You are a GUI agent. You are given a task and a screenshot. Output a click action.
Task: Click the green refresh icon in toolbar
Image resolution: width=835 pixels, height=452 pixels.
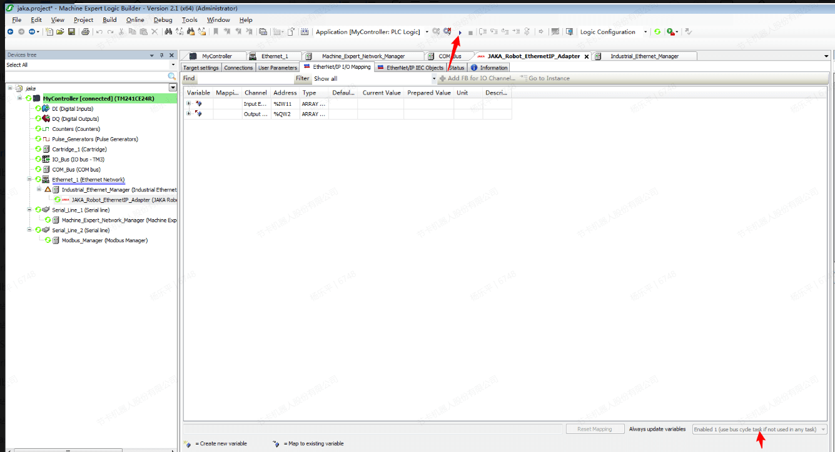click(x=657, y=32)
